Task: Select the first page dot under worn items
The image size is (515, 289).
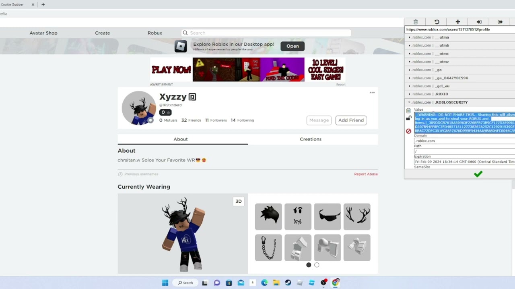Action: click(309, 265)
